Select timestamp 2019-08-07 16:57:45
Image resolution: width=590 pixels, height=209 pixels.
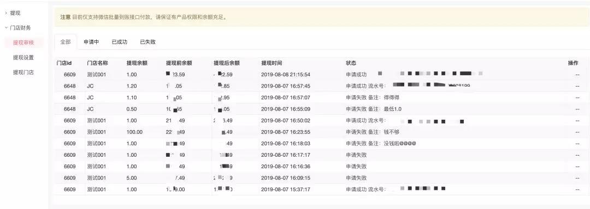tap(286, 86)
